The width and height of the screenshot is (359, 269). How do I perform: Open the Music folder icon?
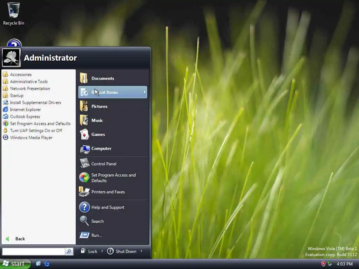point(84,120)
